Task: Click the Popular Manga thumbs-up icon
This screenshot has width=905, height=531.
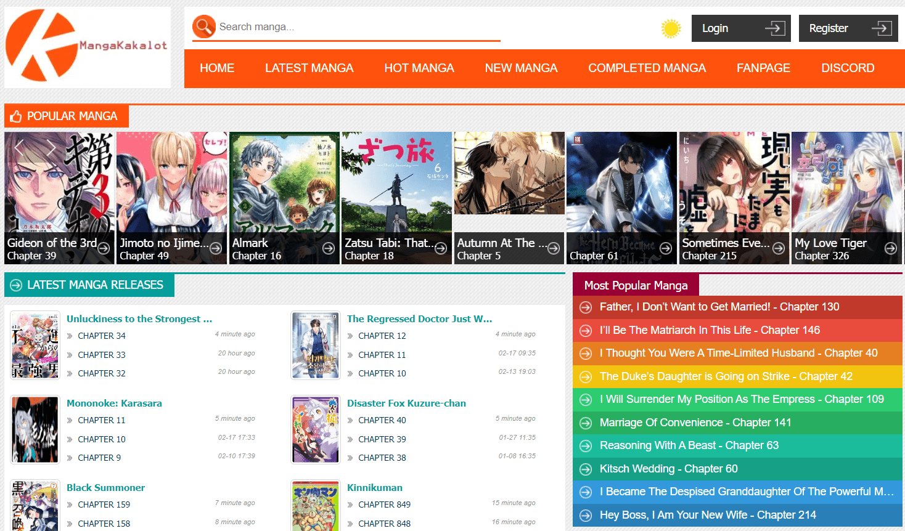Action: [16, 116]
